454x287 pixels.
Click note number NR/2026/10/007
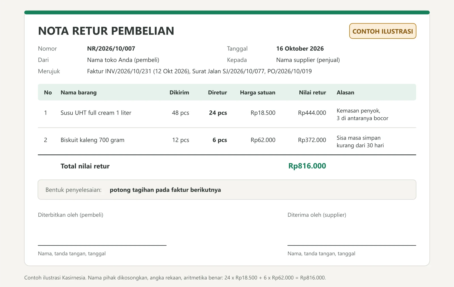tap(111, 48)
